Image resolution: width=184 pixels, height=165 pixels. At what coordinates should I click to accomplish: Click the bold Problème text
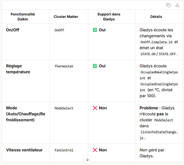click(149, 108)
